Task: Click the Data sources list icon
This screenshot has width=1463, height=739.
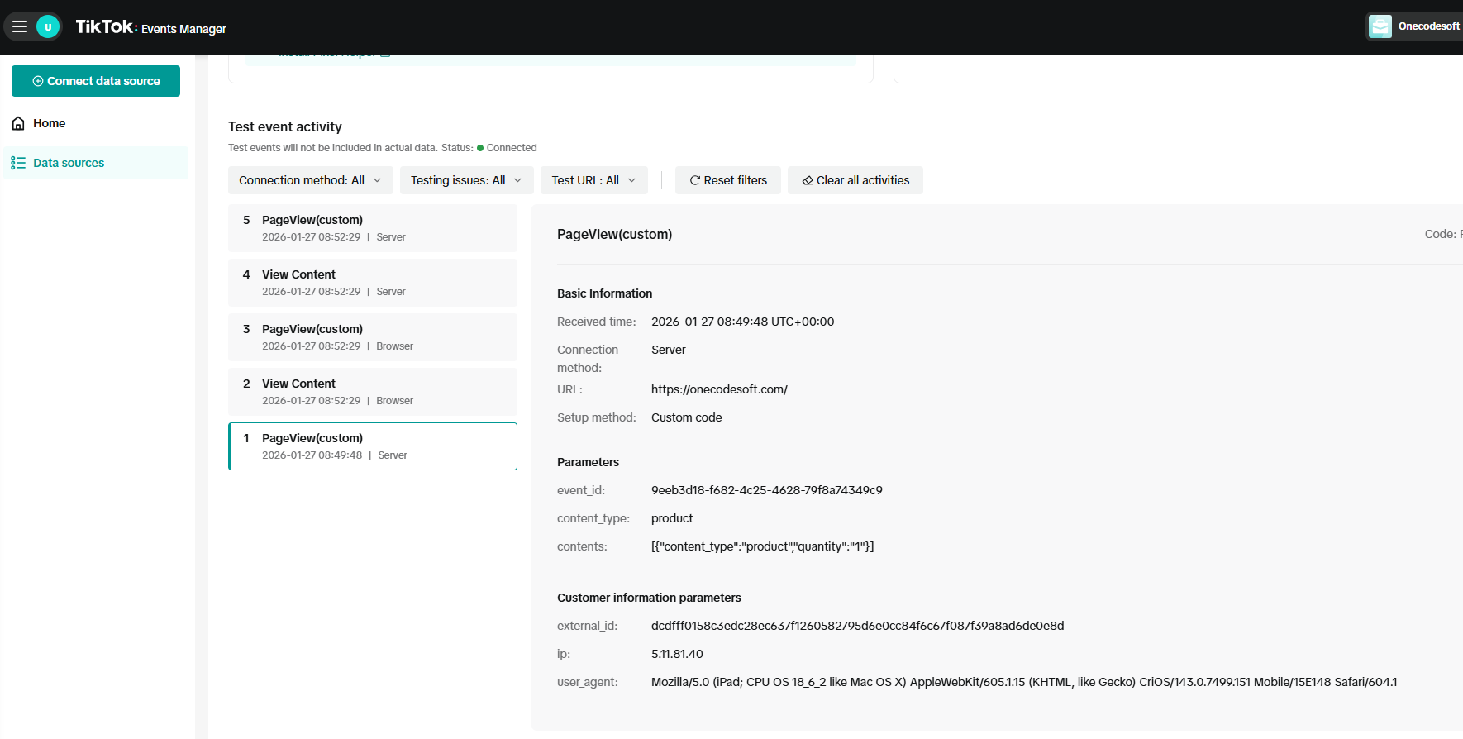Action: 18,163
